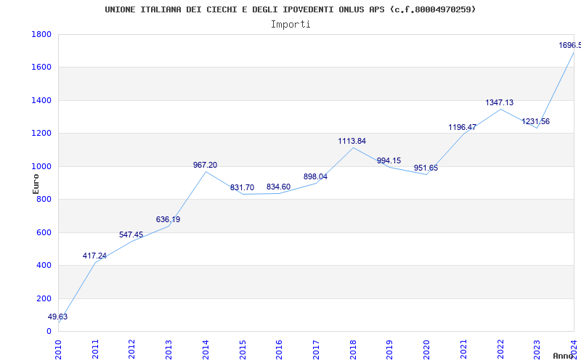The width and height of the screenshot is (581, 363).
Task: Select data label 1113.84
Action: 352,141
